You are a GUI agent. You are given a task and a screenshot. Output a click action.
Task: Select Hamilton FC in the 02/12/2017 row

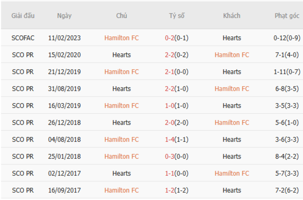click(x=232, y=173)
